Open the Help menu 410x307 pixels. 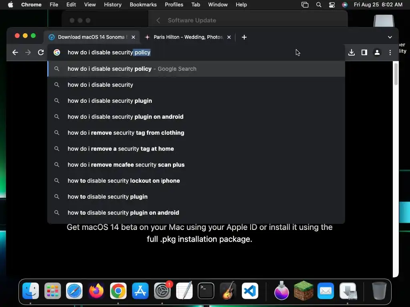(x=241, y=5)
